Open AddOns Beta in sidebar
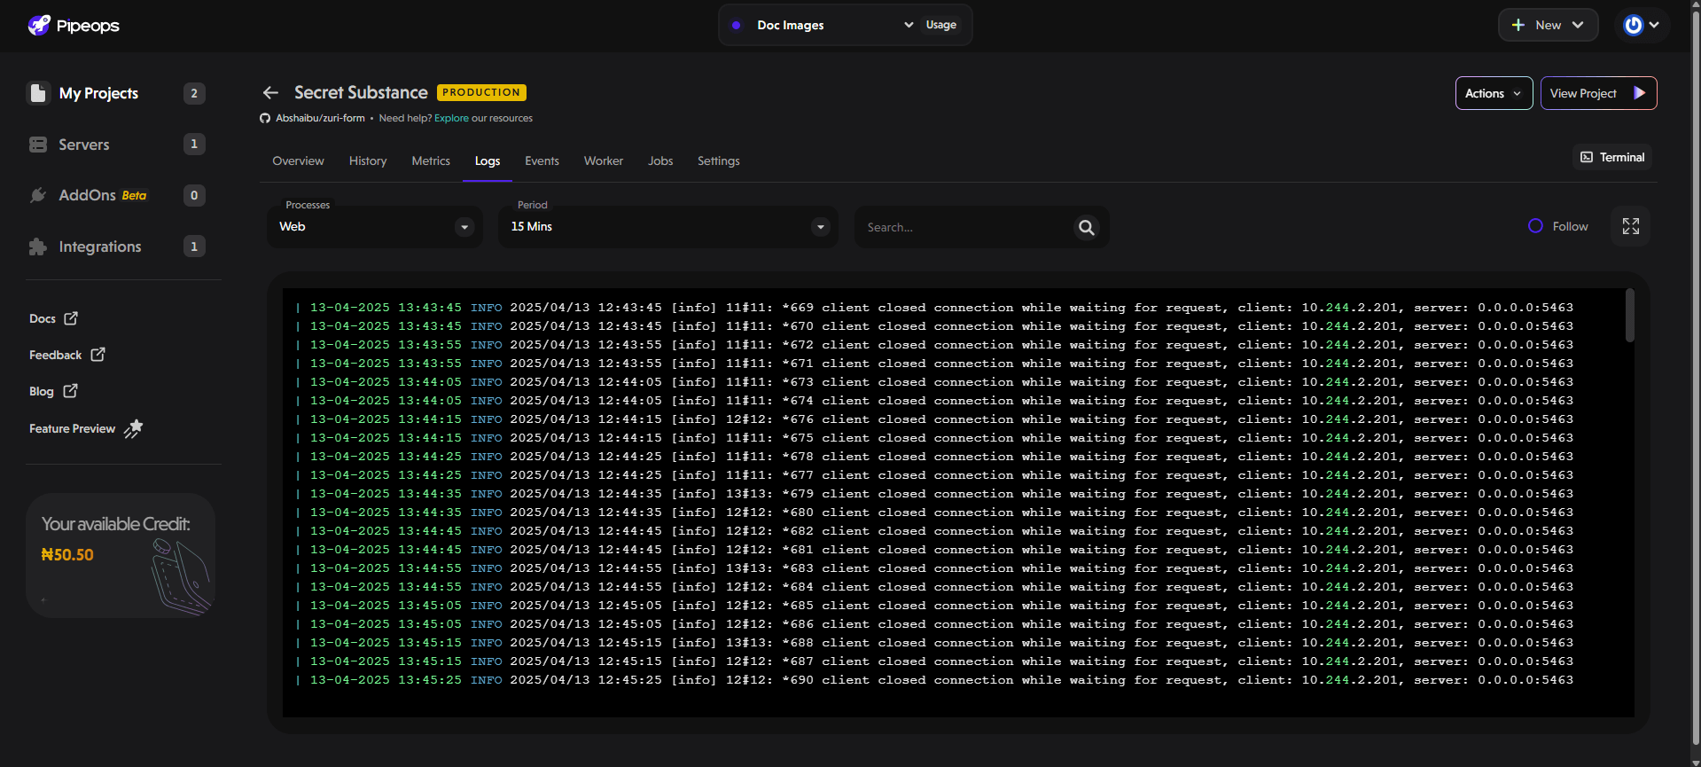1701x767 pixels. click(x=117, y=195)
